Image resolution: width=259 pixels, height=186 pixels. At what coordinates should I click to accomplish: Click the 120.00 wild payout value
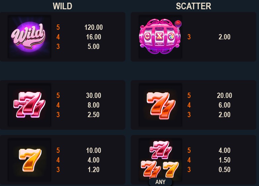pos(94,27)
